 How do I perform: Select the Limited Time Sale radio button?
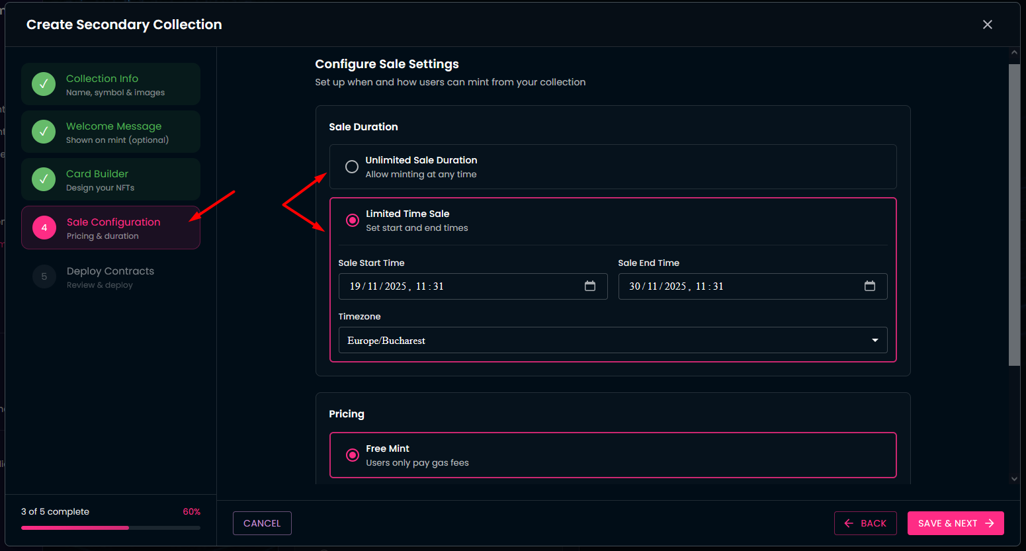(x=353, y=220)
